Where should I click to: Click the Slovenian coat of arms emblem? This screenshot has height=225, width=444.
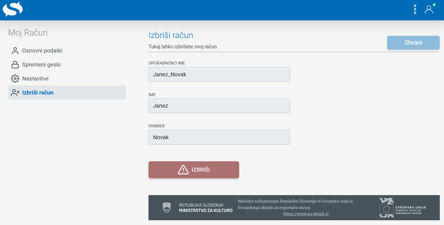click(167, 208)
